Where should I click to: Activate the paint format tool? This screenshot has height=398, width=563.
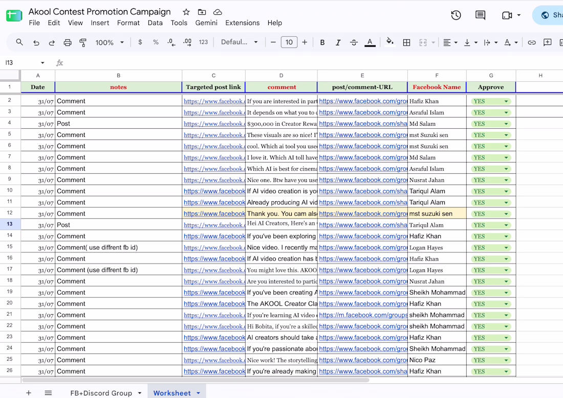click(83, 42)
